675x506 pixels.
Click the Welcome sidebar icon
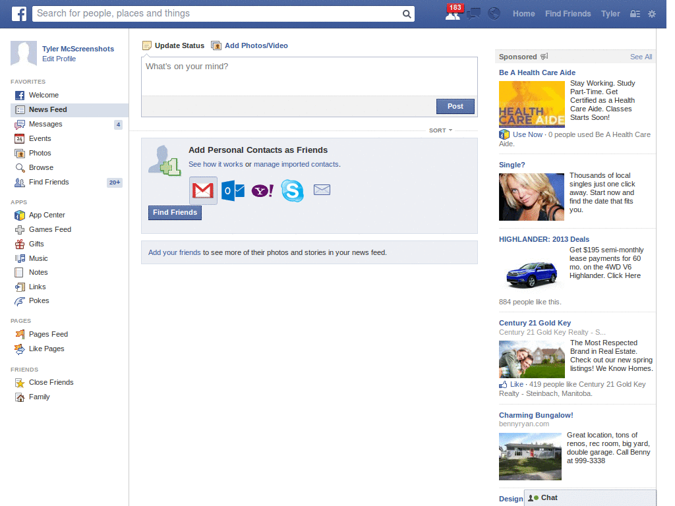pos(19,95)
